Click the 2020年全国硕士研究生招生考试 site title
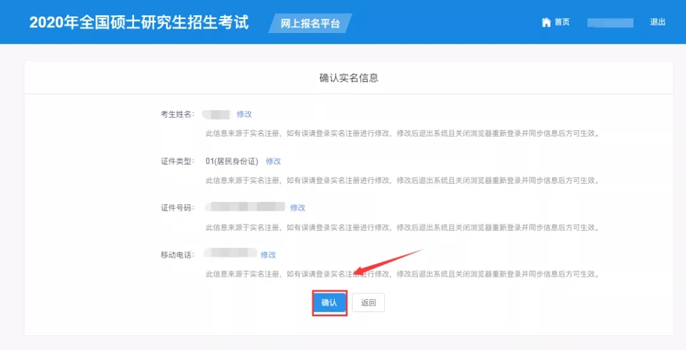686x350 pixels. click(x=139, y=22)
